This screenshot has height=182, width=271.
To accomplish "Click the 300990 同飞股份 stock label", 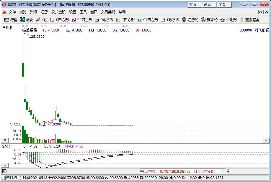I will coord(254,30).
